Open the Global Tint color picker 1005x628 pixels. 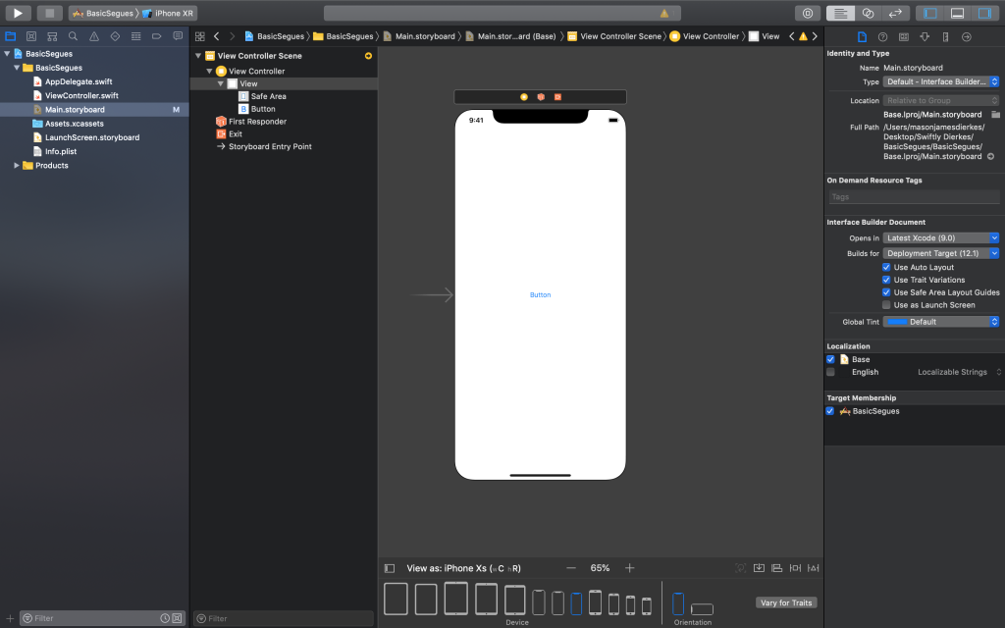941,322
